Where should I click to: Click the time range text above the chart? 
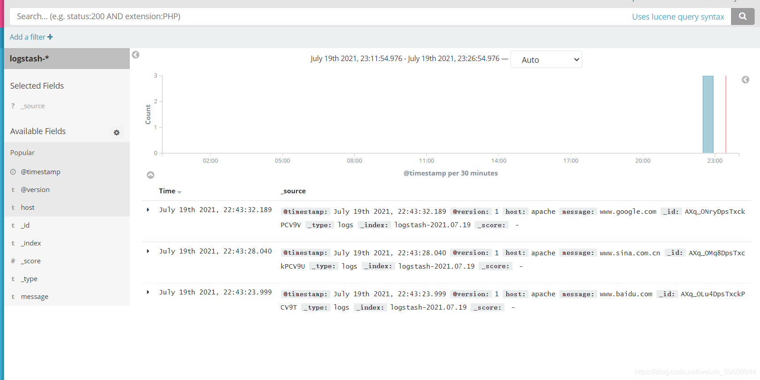405,58
